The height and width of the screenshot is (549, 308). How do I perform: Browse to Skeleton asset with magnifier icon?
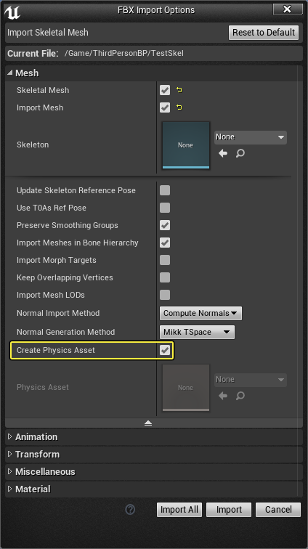240,153
